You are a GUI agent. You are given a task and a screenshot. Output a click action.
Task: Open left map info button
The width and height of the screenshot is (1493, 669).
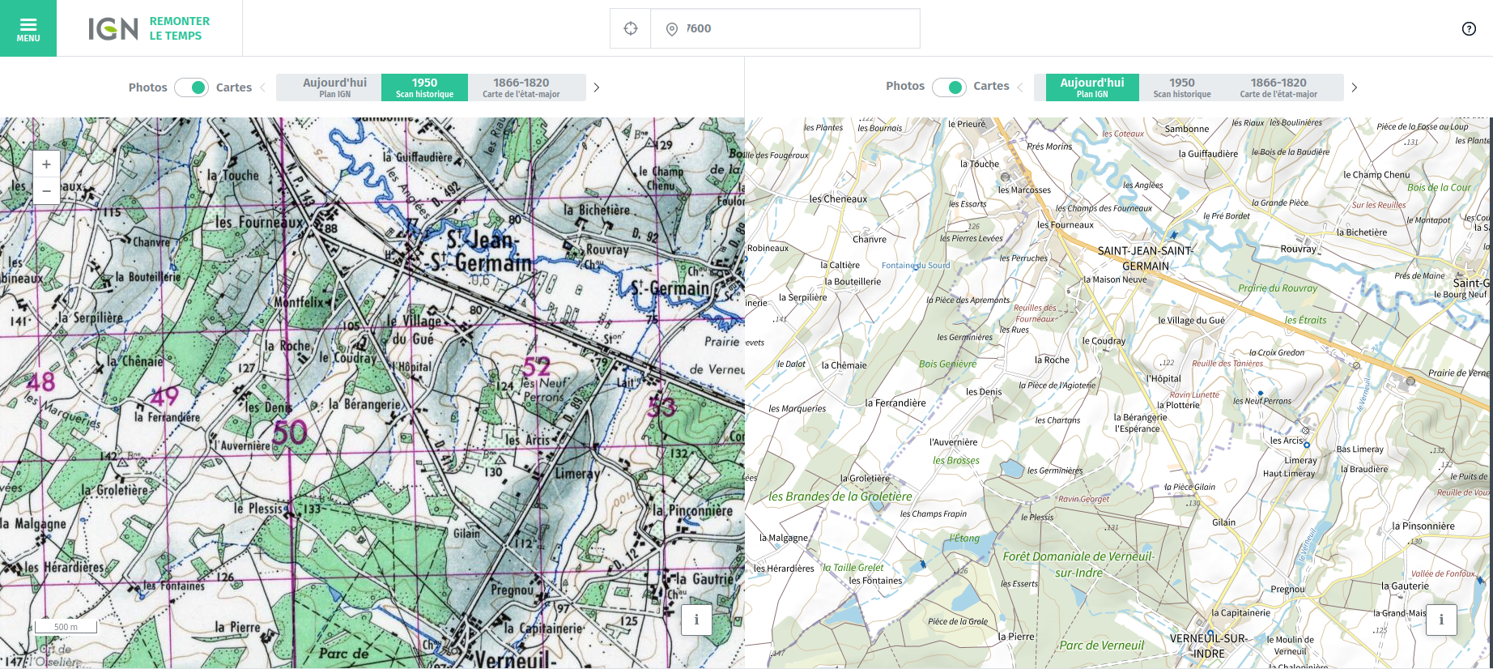click(x=696, y=620)
